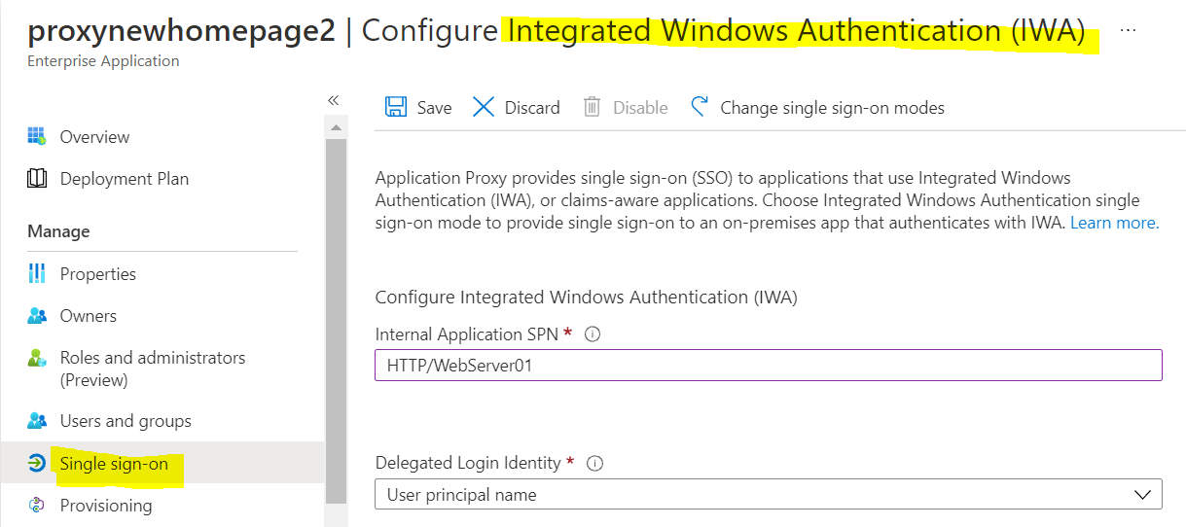Click the Roles and administrators icon
This screenshot has height=527, width=1186.
pos(37,358)
